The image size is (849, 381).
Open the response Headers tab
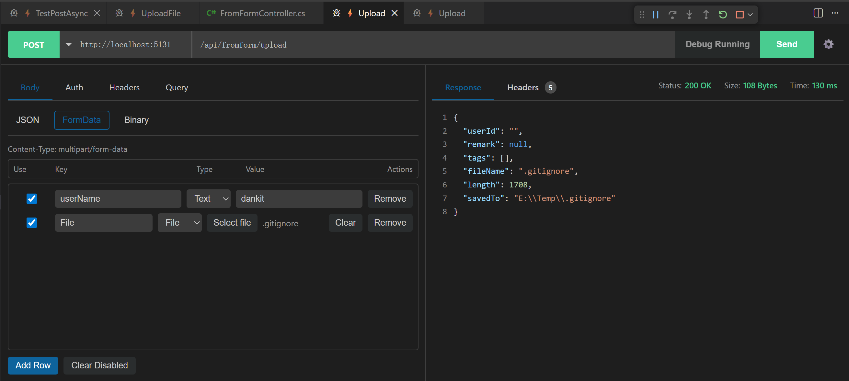tap(523, 87)
